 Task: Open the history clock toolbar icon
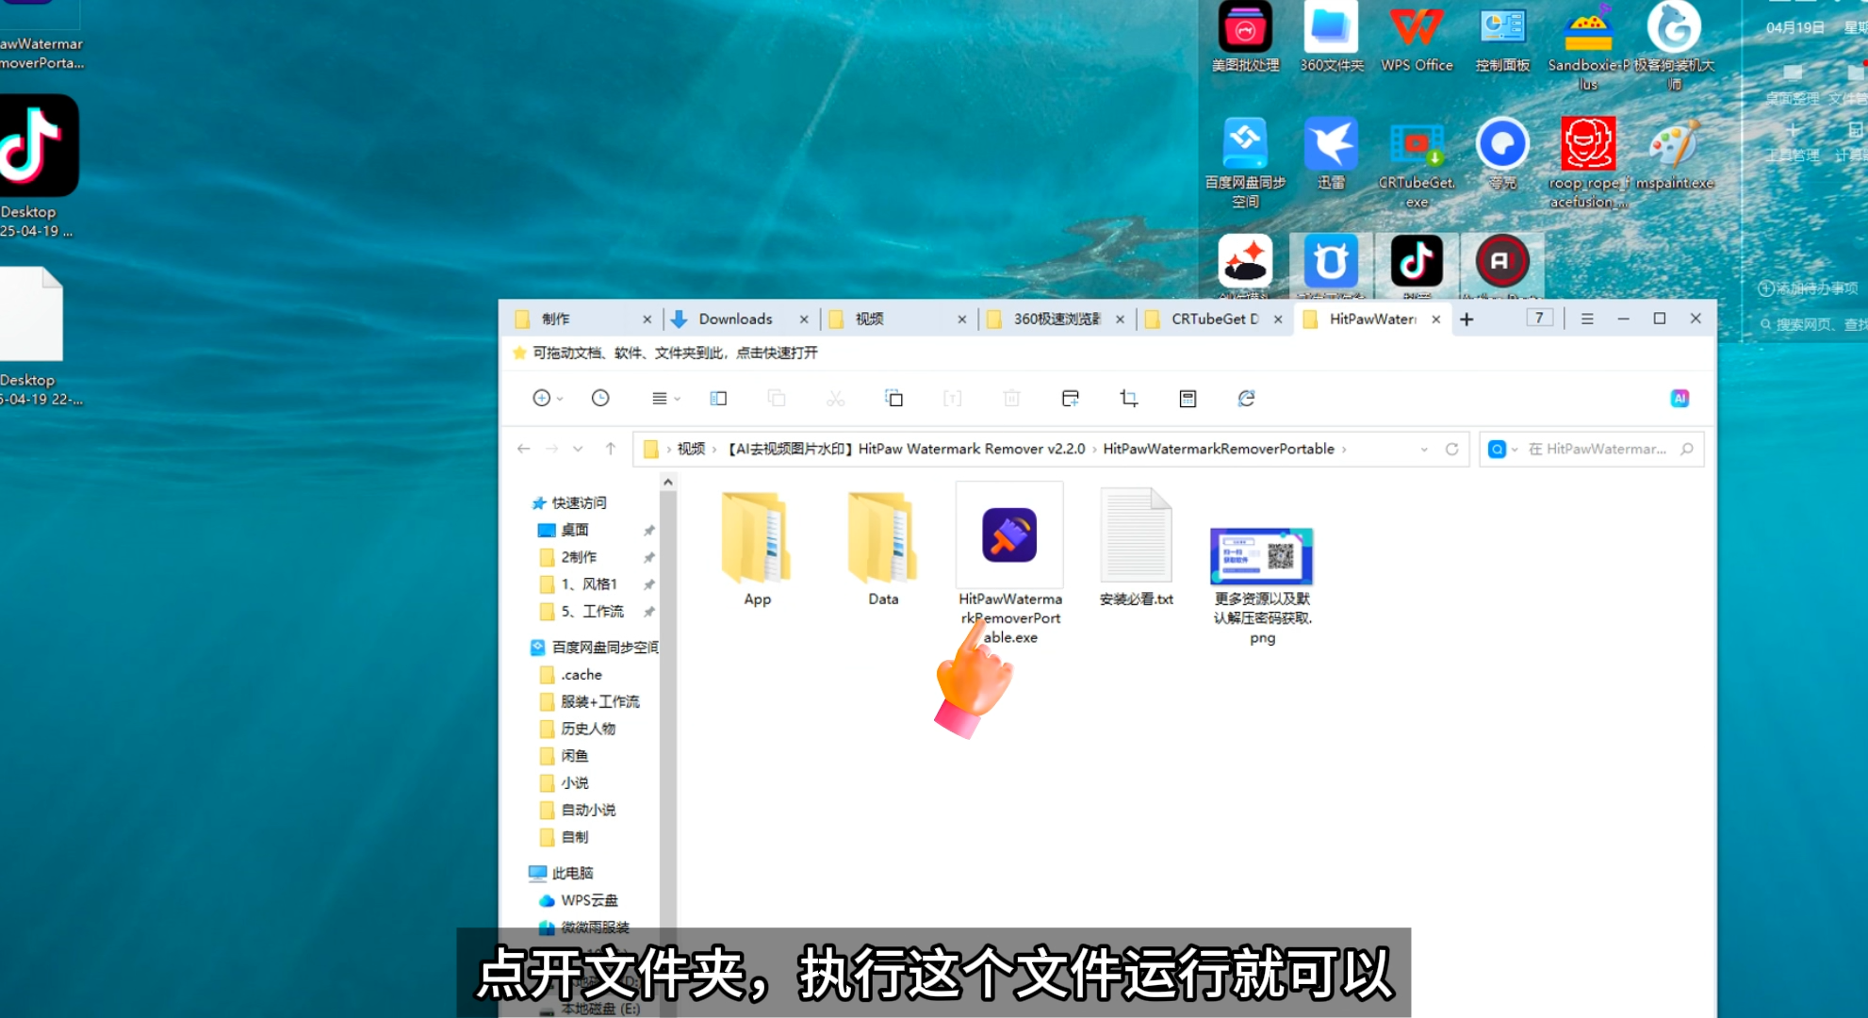point(600,399)
